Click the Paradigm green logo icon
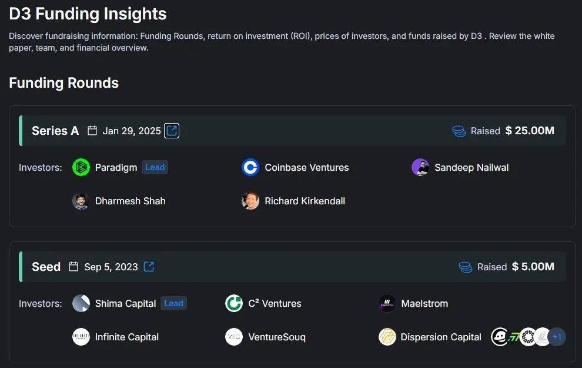 (x=81, y=167)
